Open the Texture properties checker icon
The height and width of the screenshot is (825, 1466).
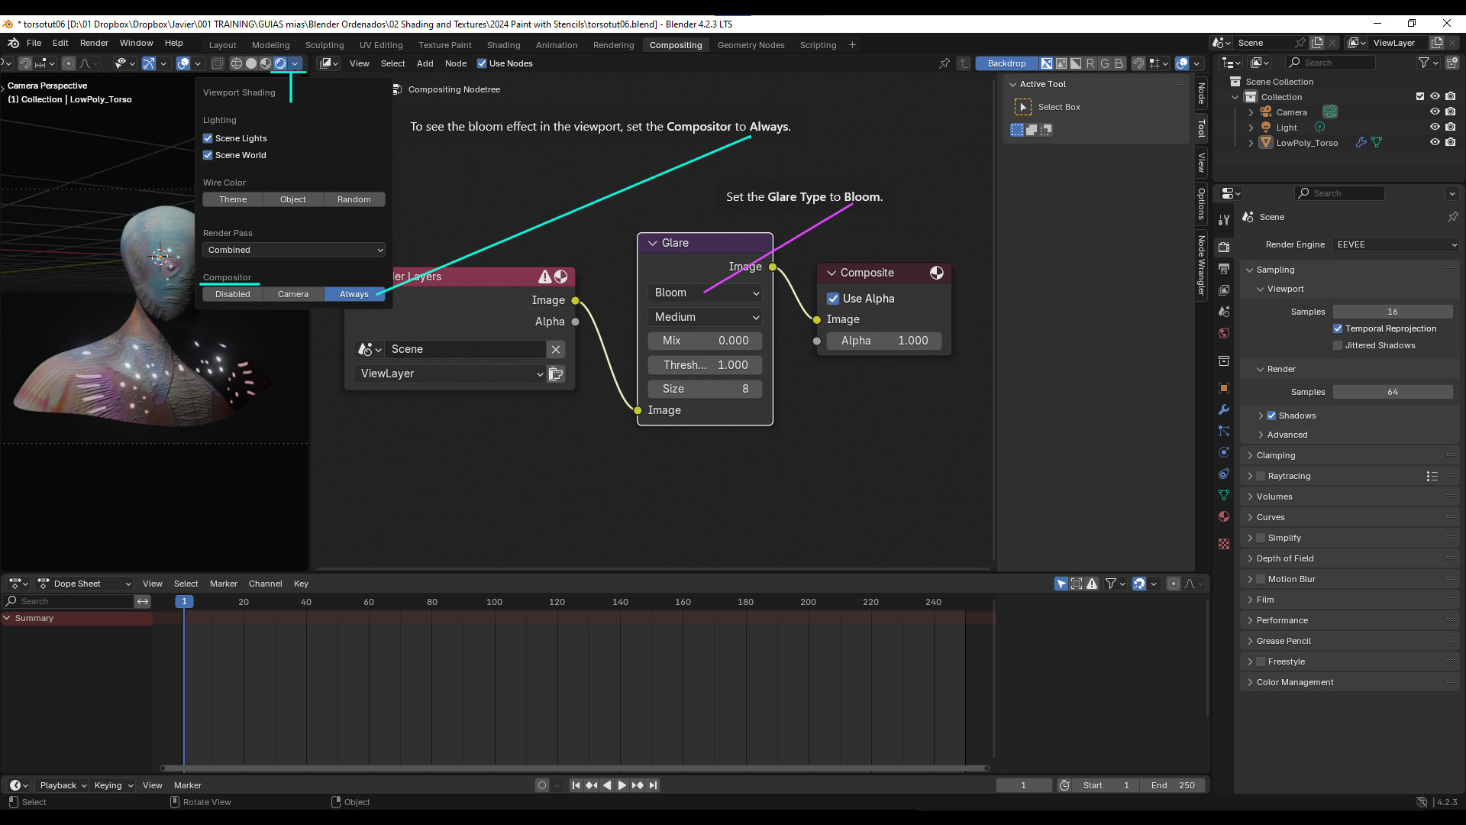1224,544
